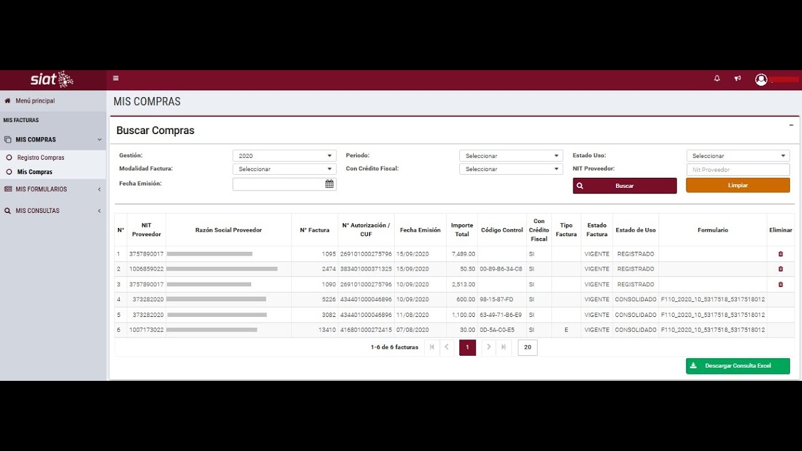
Task: Click the MIS COMPRAS page title
Action: click(147, 101)
